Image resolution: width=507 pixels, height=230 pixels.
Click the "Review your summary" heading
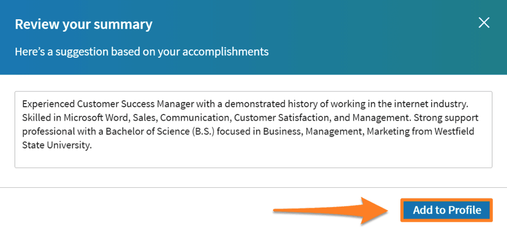click(84, 24)
